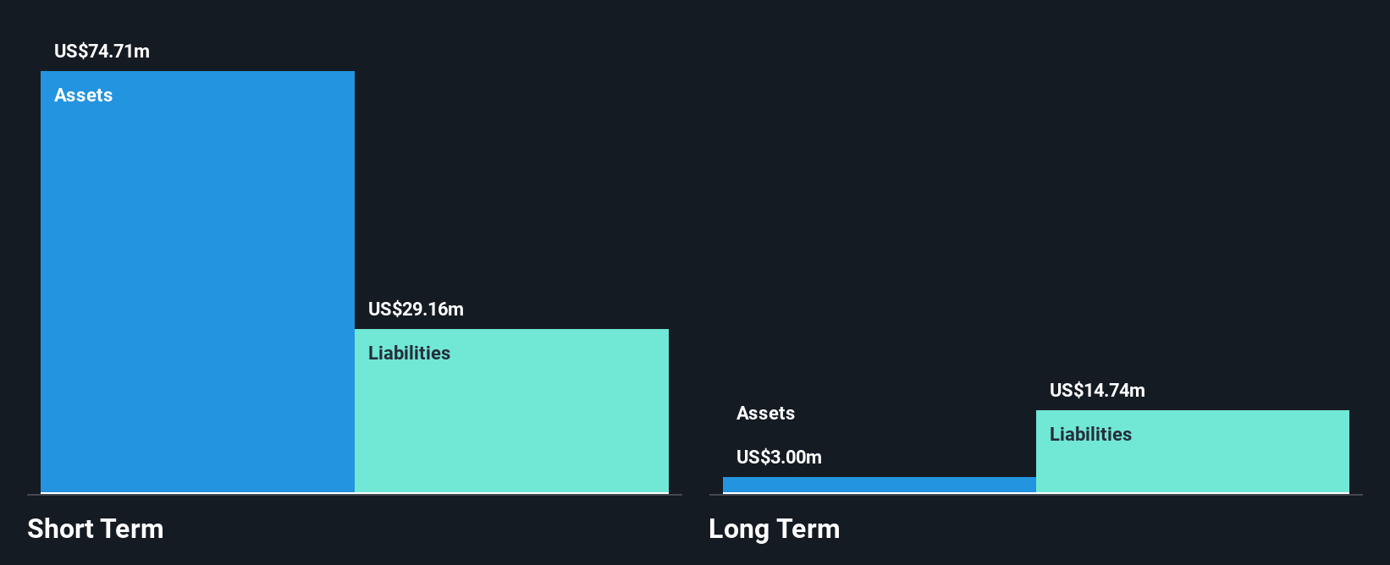Select the US$3.00m value label

click(x=779, y=457)
